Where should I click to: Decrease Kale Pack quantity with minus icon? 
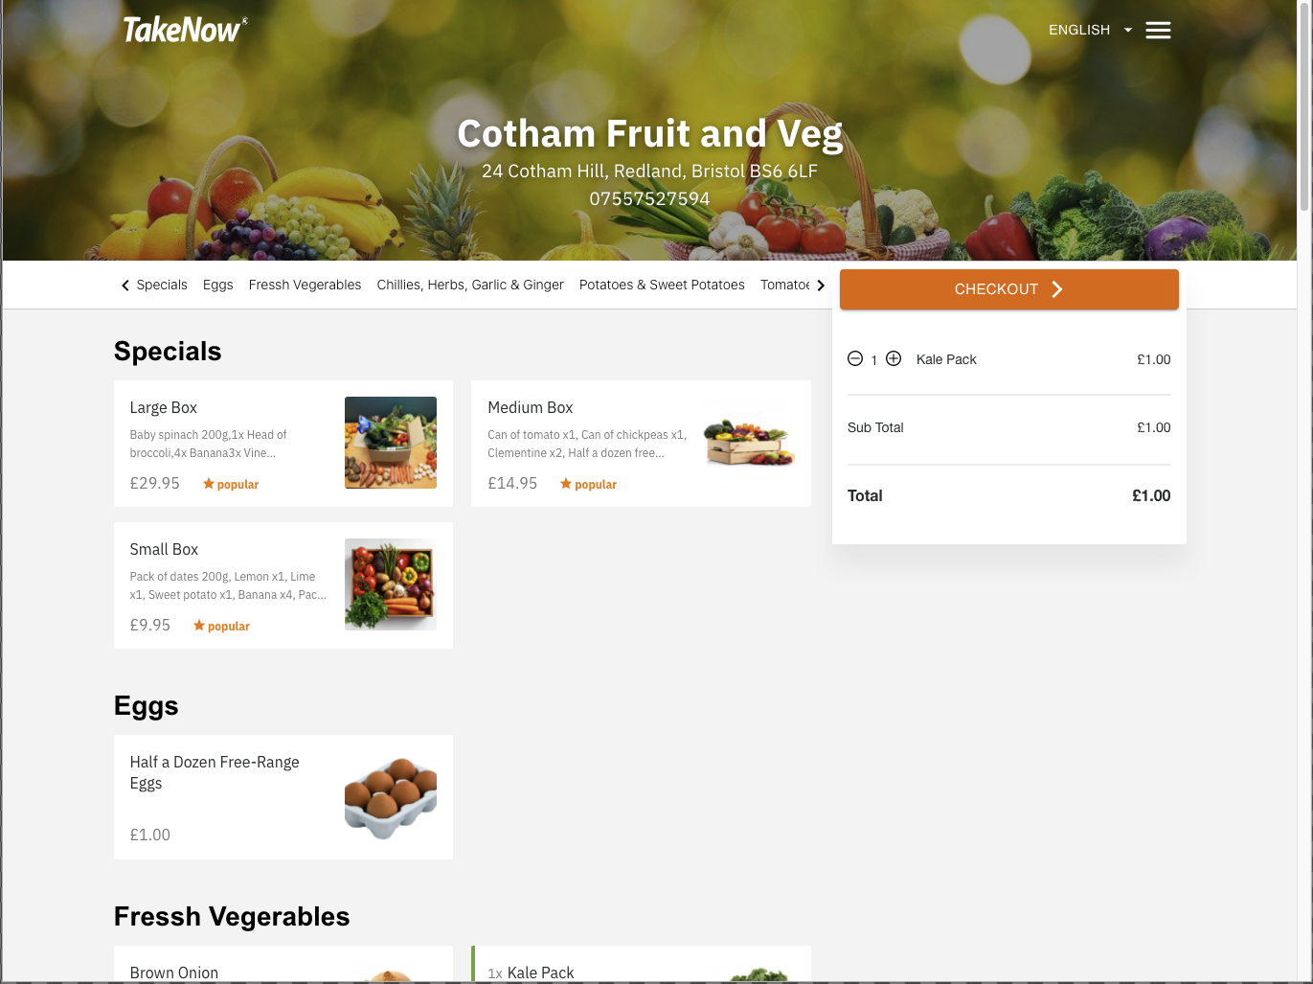click(855, 358)
